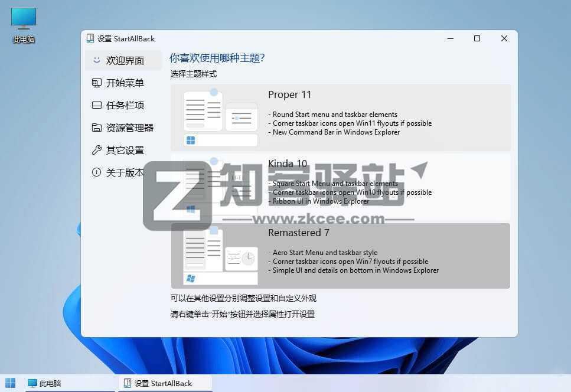This screenshot has width=571, height=392.
Task: Switch to 设置 StartAllBack on the taskbar
Action: [x=165, y=383]
